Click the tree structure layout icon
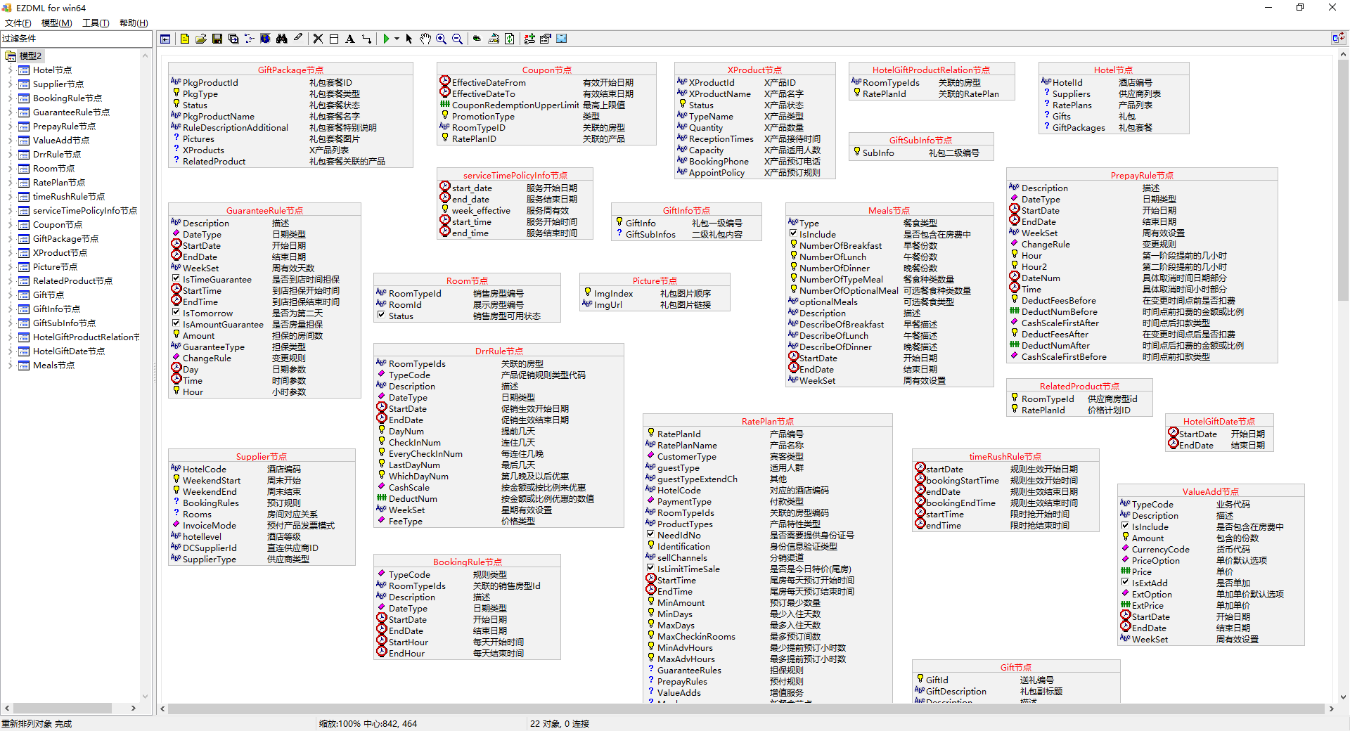Viewport: 1350px width, 731px height. [250, 39]
